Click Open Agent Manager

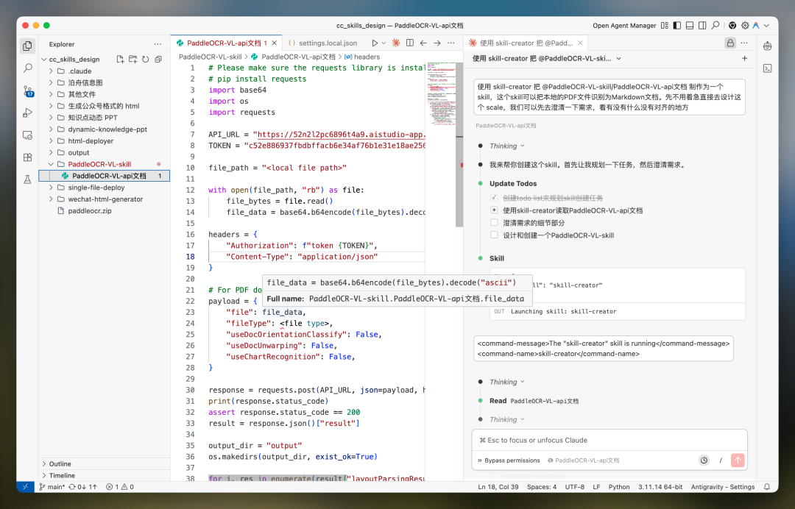(624, 25)
